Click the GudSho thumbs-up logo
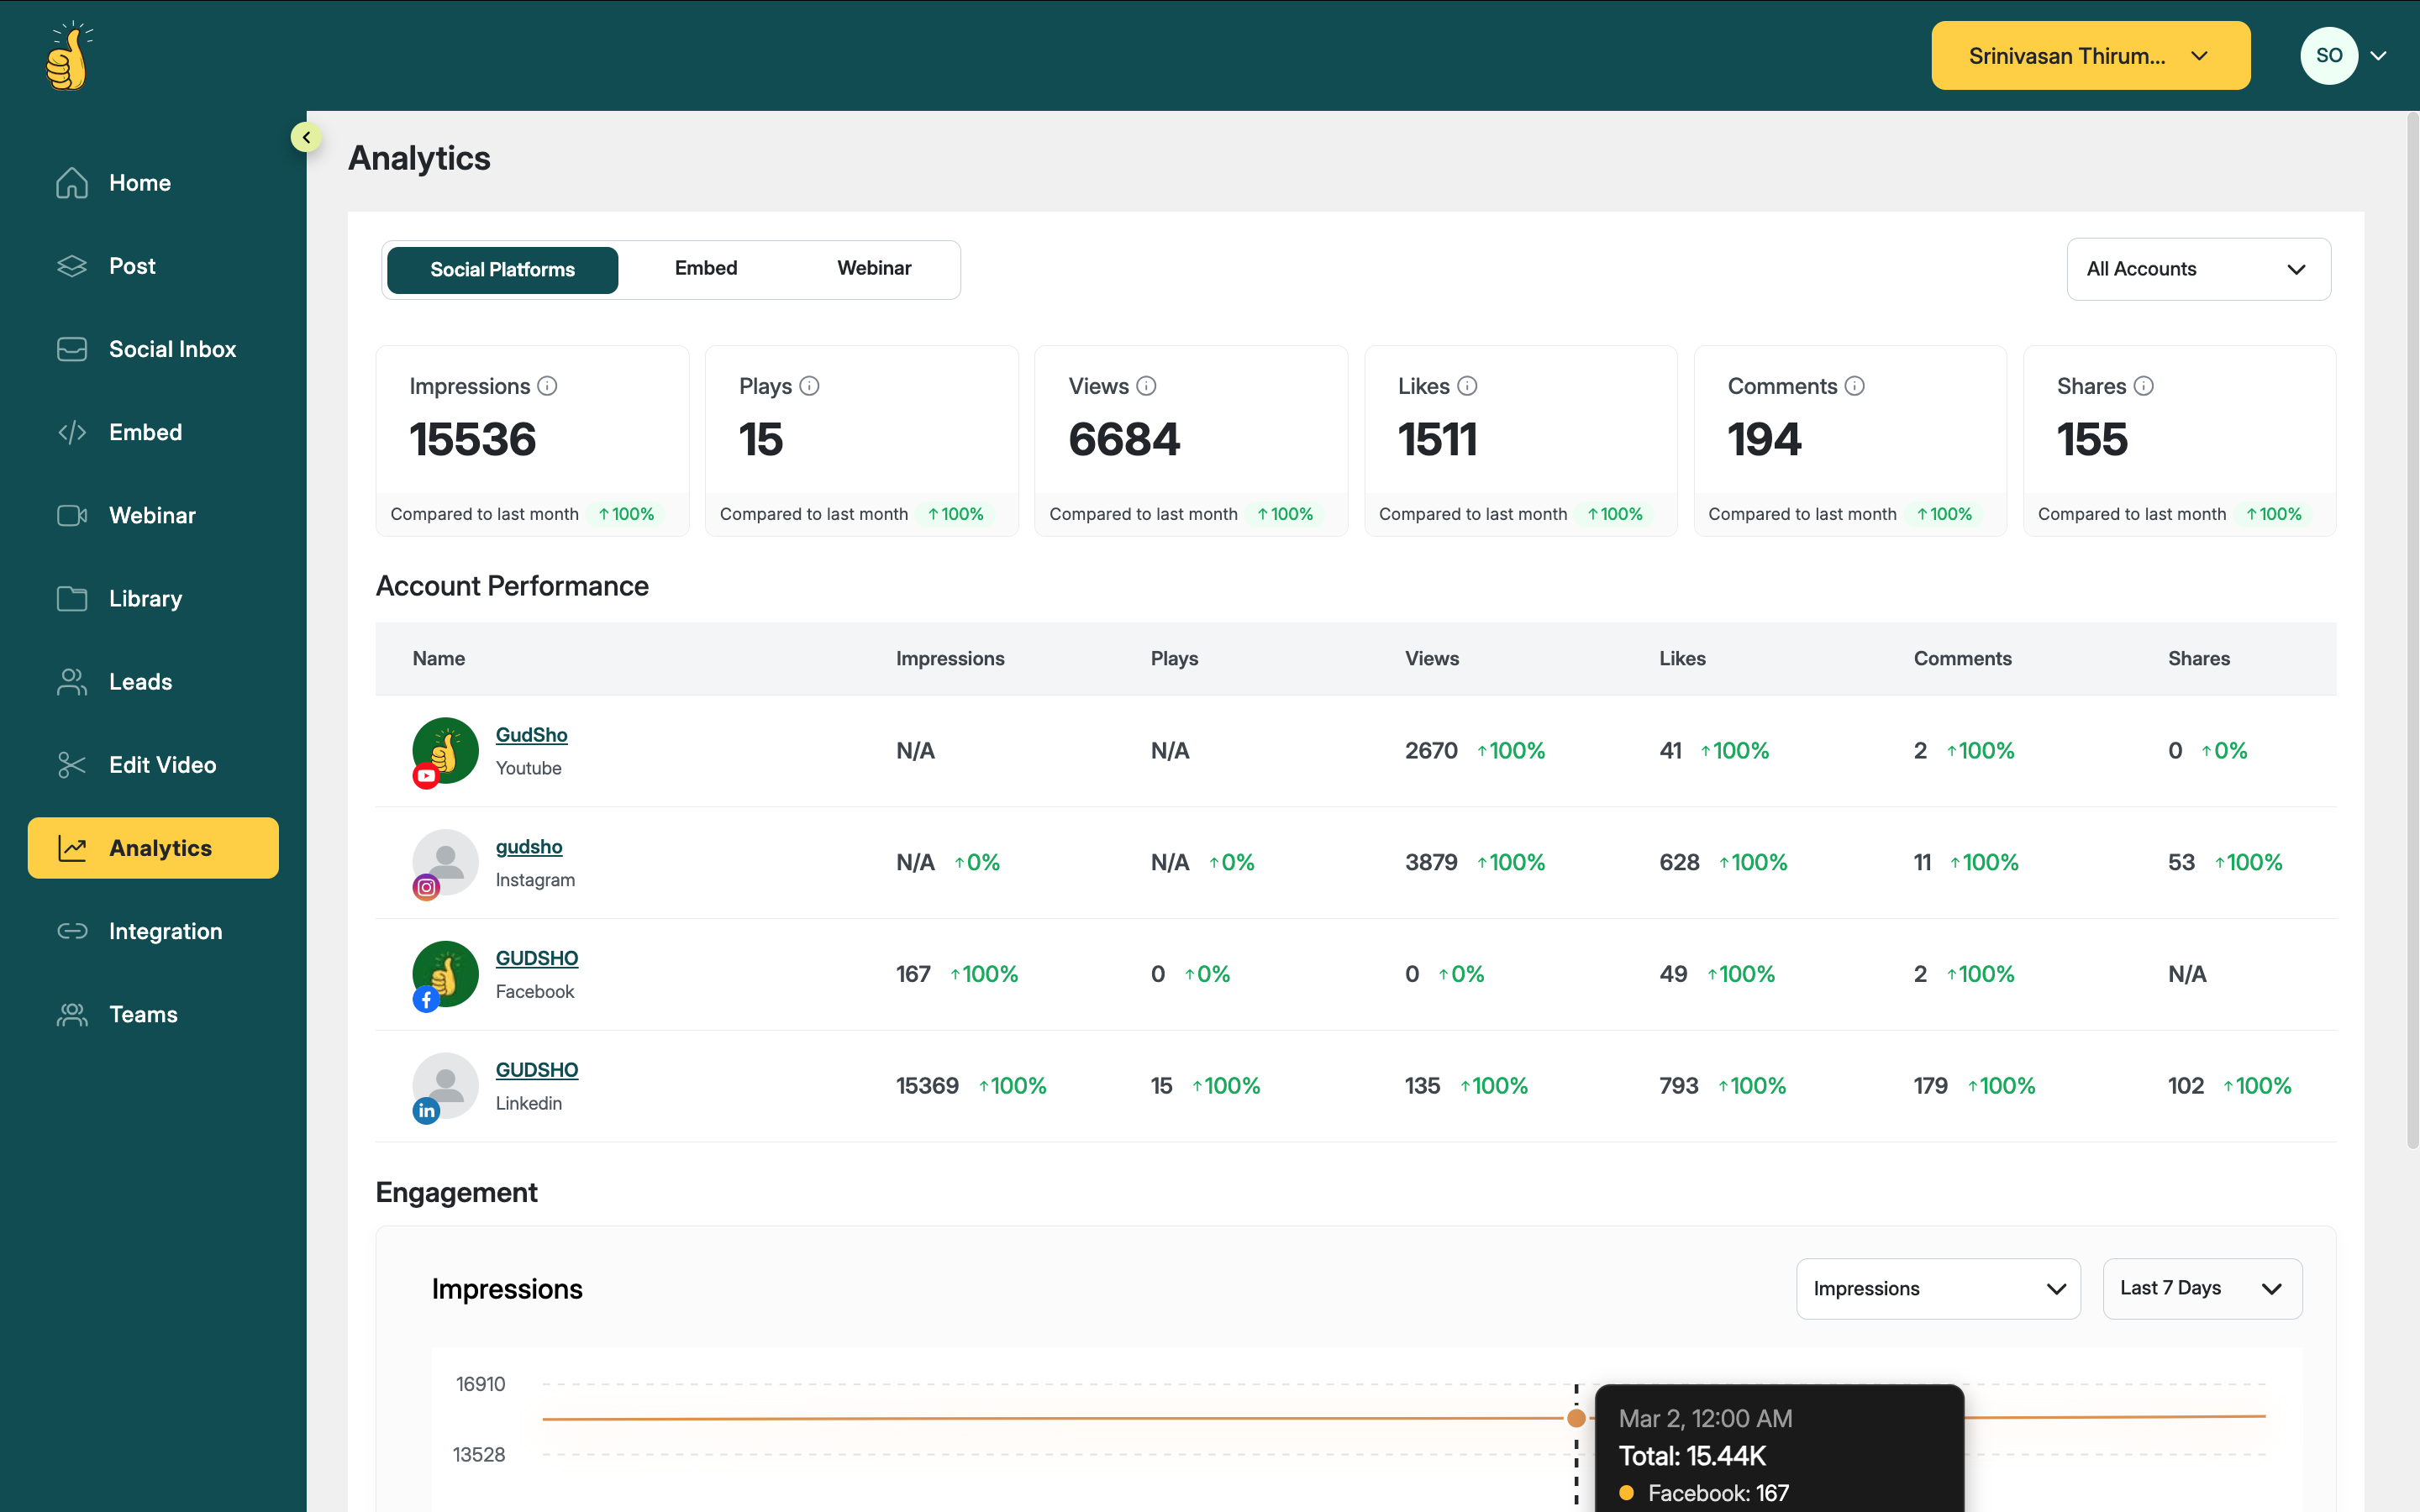2420x1512 pixels. tap(68, 57)
